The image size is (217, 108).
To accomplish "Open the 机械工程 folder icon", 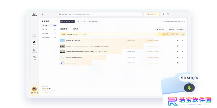I will [x=62, y=40].
